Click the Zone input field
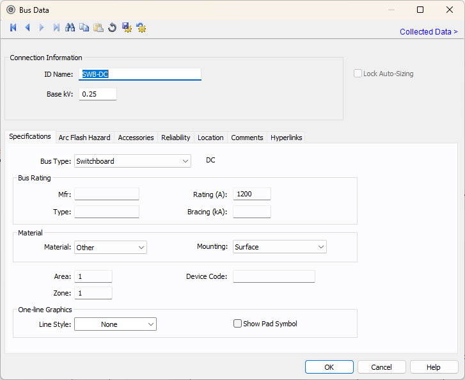This screenshot has width=465, height=380. tap(93, 293)
